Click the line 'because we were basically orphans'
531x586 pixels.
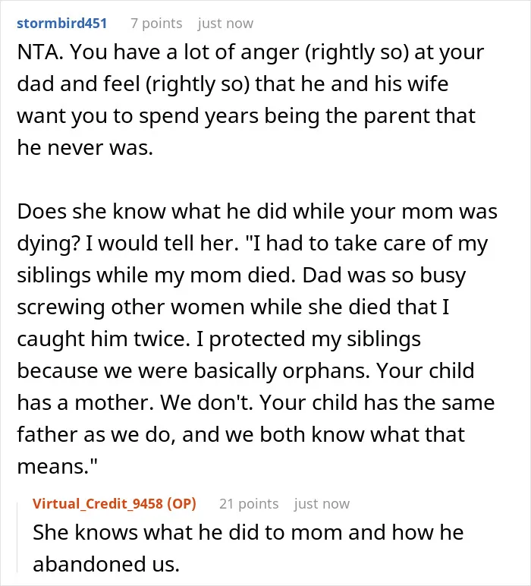tap(245, 371)
